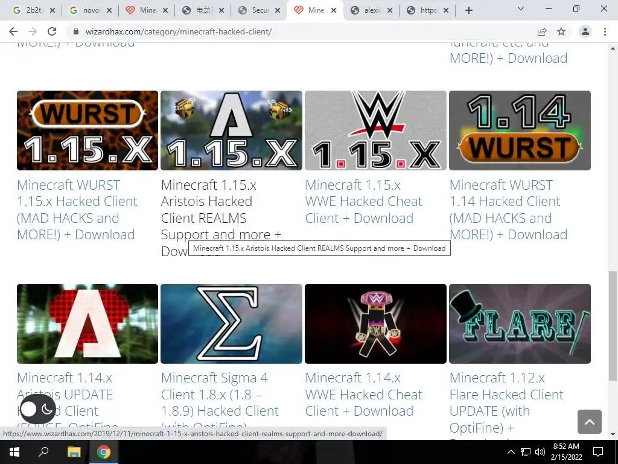Open a new tab with plus button
The width and height of the screenshot is (618, 464).
[x=468, y=11]
